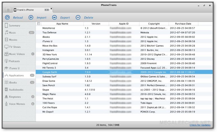
Task: Select the Save Pencil row
Action: [124, 85]
